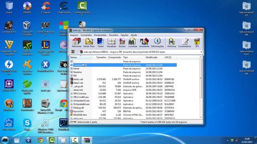Screen dimensions: 257x144
Task: Select the README.htm file
Action: click(x=123, y=115)
